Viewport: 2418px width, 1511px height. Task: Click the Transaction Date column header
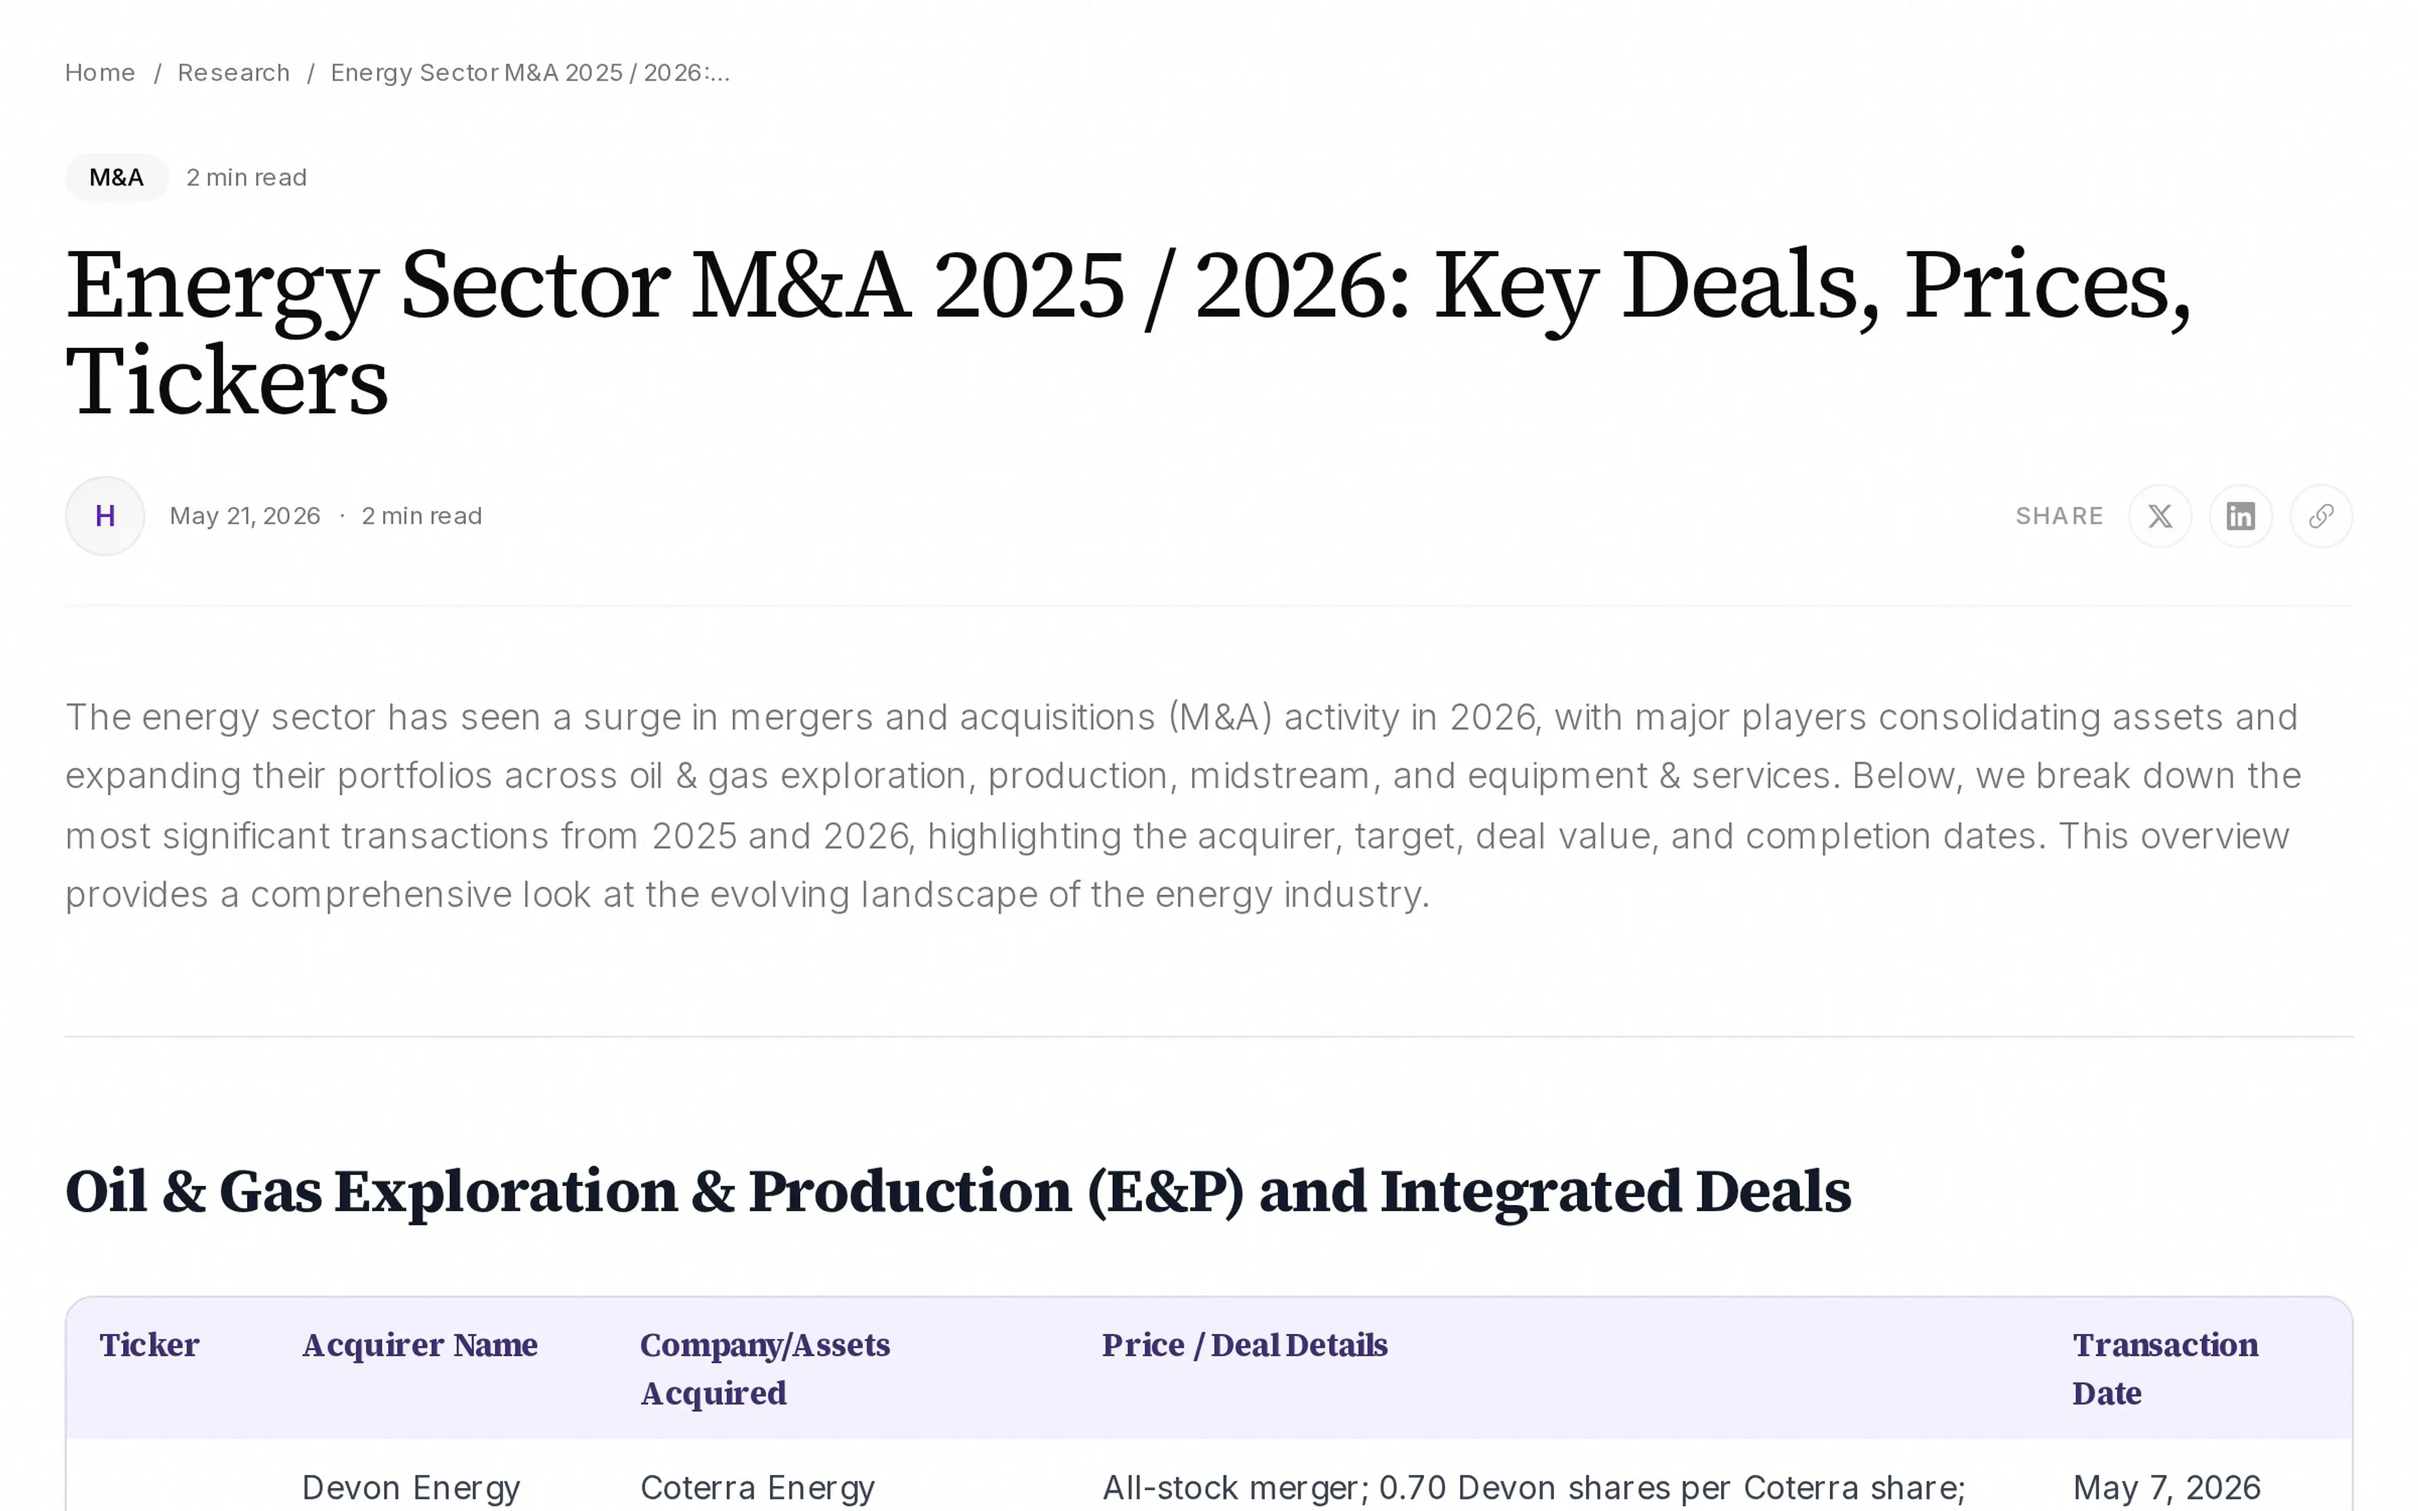(2165, 1369)
